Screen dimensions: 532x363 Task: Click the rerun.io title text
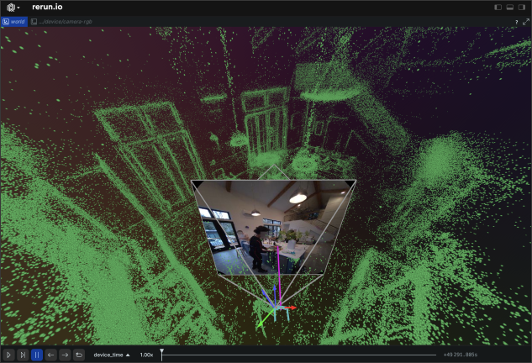click(47, 7)
